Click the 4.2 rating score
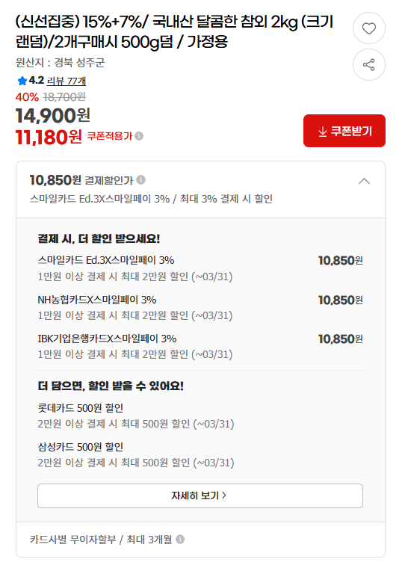 (x=37, y=81)
